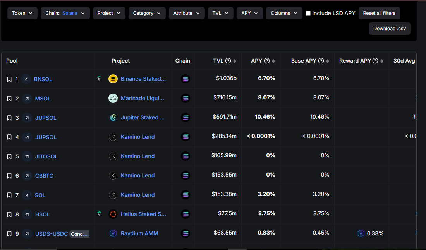Open external link arrow for SOL

pyautogui.click(x=27, y=195)
